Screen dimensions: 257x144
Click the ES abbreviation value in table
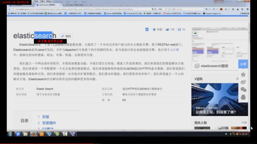pos(124,100)
